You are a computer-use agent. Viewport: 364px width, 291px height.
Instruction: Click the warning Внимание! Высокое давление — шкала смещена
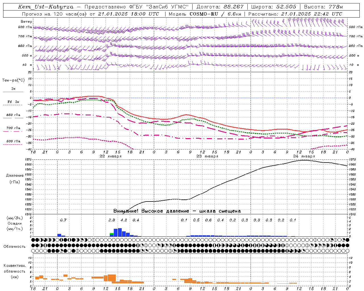177,211
